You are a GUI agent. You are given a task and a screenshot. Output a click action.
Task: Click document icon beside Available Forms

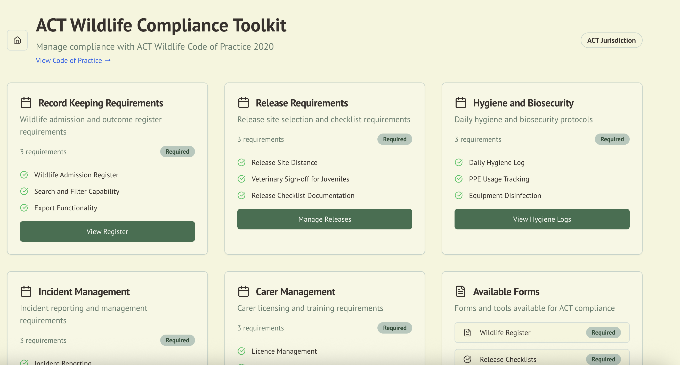pos(460,292)
